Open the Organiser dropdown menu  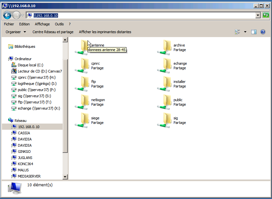coord(16,32)
